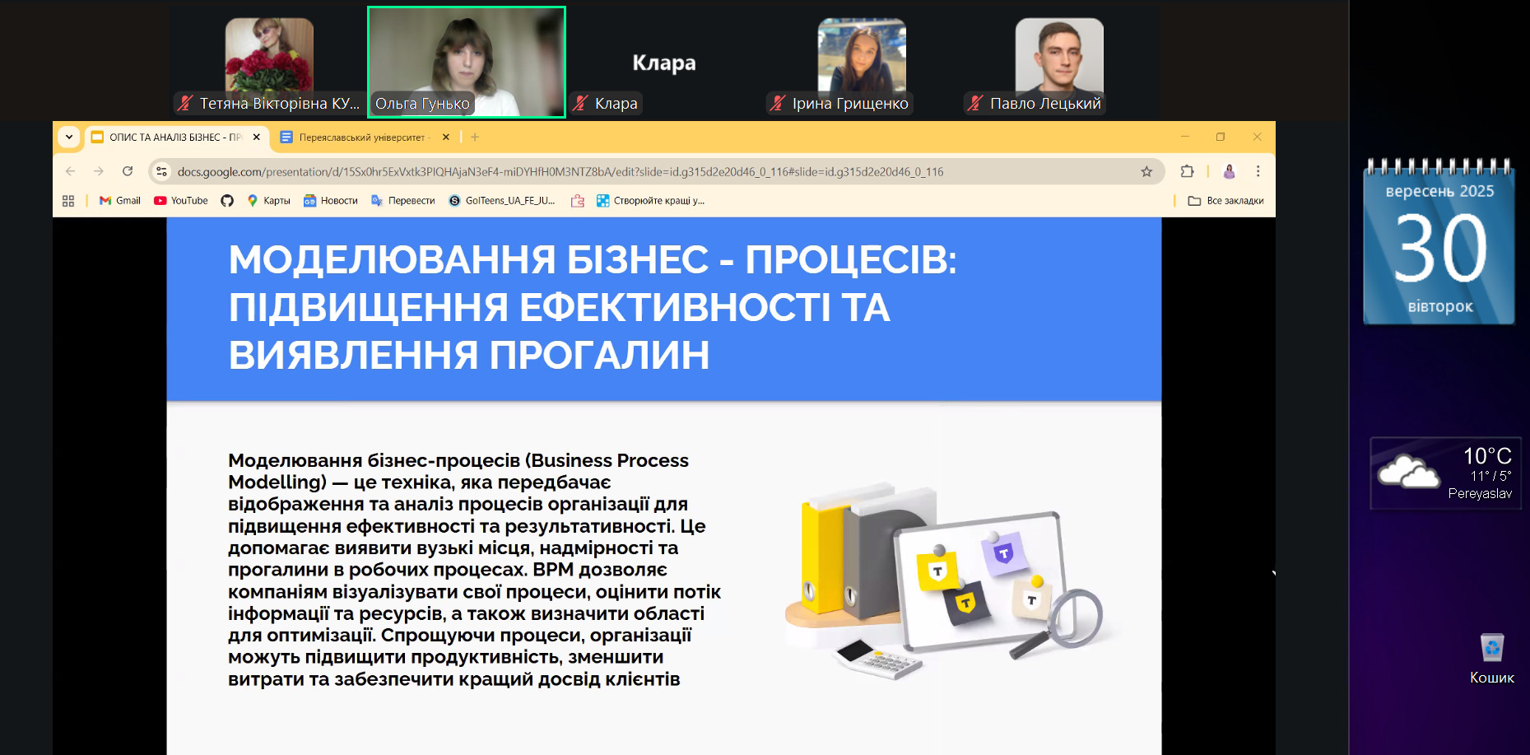Open the Chrome profile avatar
The width and height of the screenshot is (1530, 755).
point(1229,171)
